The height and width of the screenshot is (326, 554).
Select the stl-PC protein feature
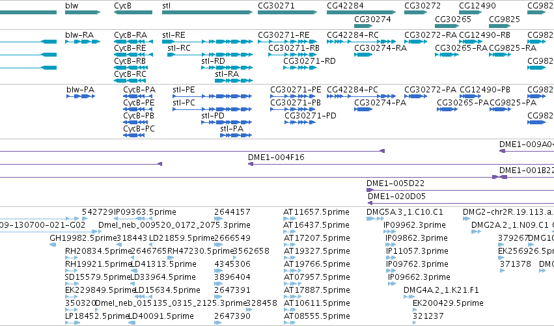(x=212, y=109)
